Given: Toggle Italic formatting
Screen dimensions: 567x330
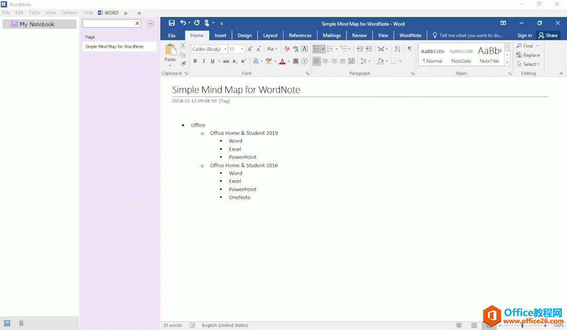Looking at the screenshot, I should [204, 61].
